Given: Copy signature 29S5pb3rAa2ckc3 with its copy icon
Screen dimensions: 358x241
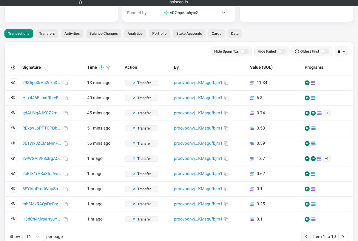Looking at the screenshot, I should [x=66, y=83].
